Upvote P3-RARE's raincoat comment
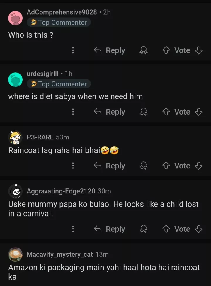Viewport: 211px width, 286px height. click(x=166, y=166)
